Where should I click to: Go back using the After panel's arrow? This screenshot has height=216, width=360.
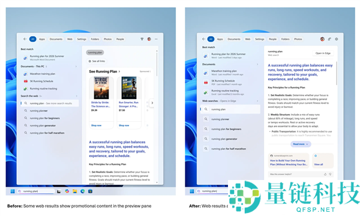(203, 39)
